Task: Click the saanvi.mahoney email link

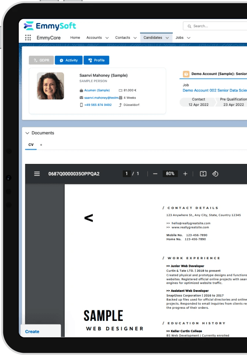Action: [101, 98]
